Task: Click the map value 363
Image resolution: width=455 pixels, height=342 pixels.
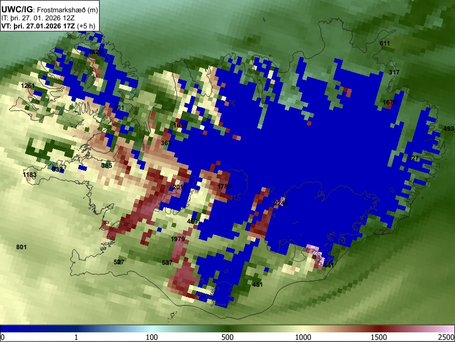Action: [x=166, y=143]
